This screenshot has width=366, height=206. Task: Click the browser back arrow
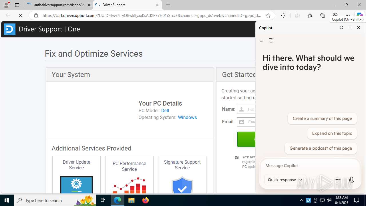coord(8,15)
